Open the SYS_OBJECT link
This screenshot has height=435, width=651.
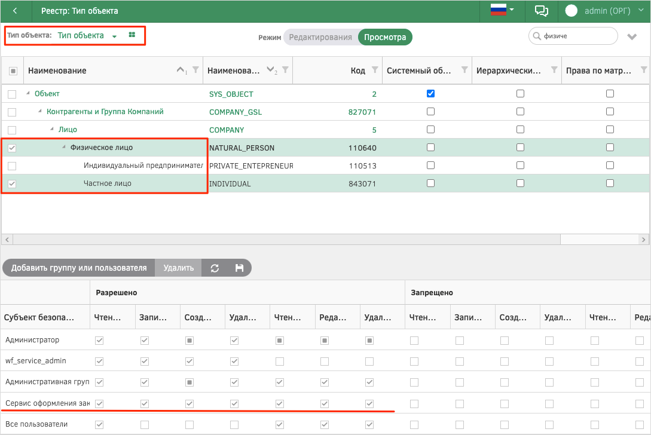point(231,94)
